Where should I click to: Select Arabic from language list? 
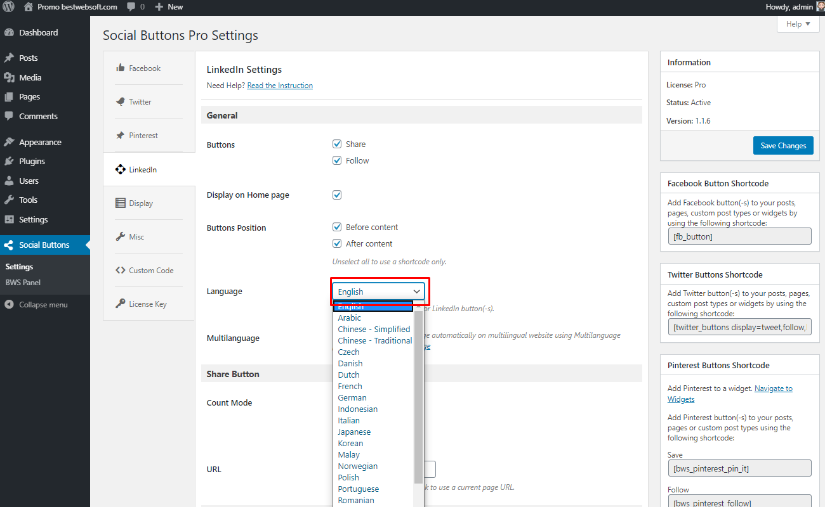coord(373,318)
